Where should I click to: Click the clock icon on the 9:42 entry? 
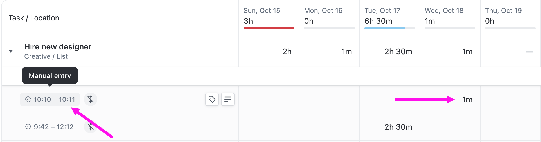(x=28, y=127)
